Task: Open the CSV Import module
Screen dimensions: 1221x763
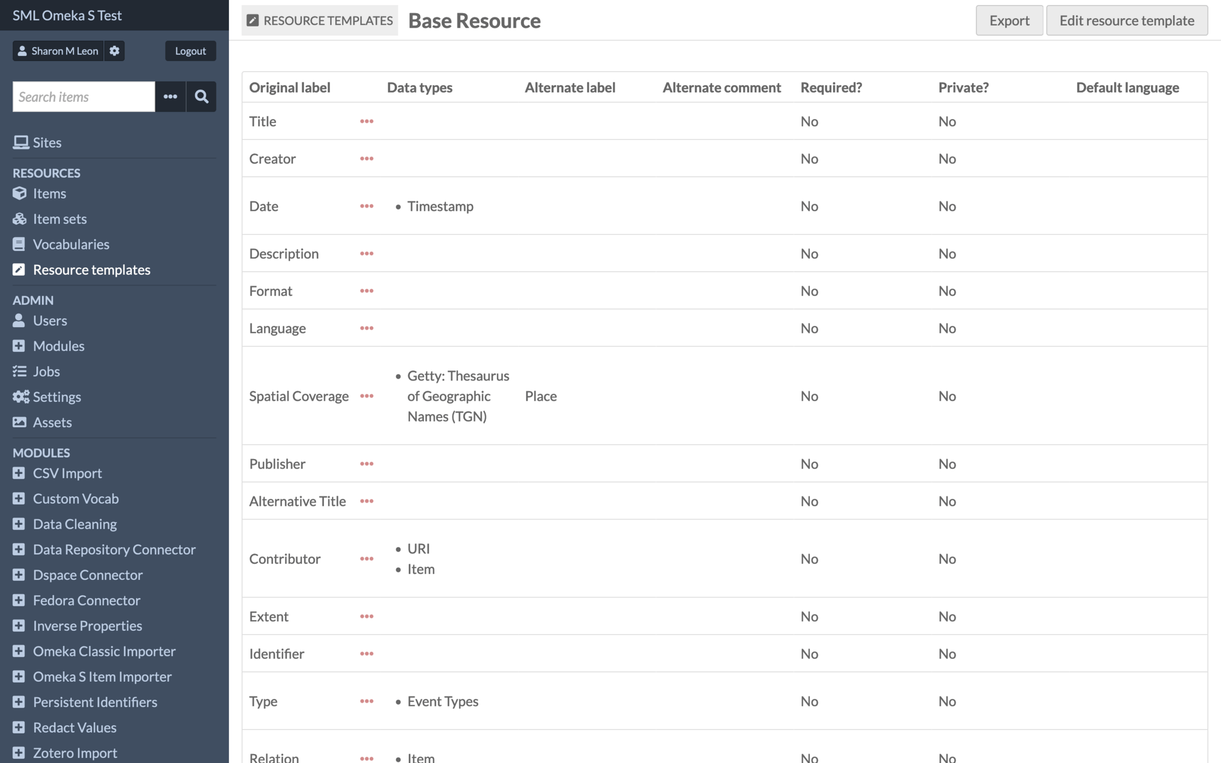Action: click(67, 473)
